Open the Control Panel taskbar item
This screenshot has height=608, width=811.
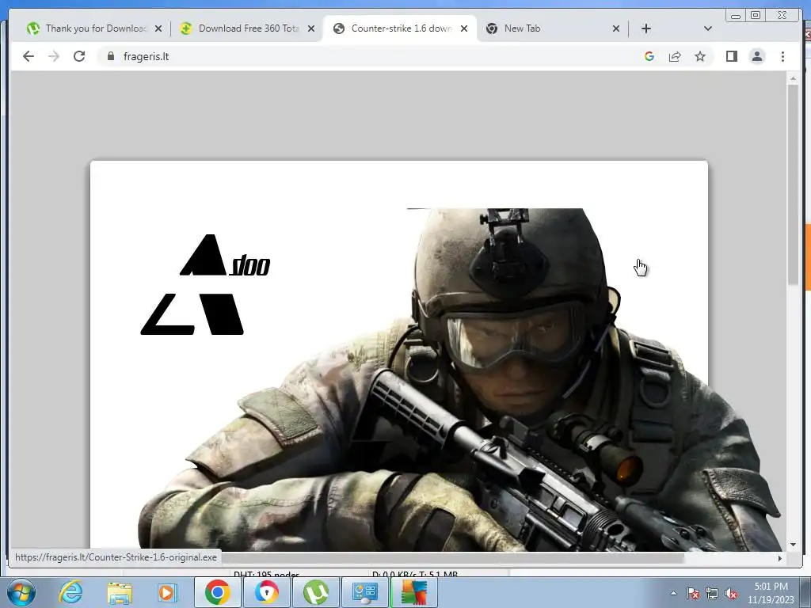click(364, 592)
